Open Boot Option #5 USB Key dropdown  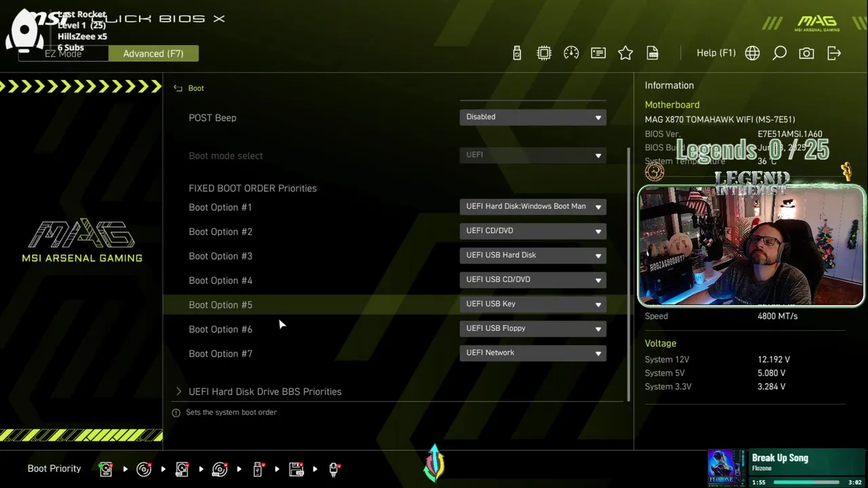tap(533, 304)
